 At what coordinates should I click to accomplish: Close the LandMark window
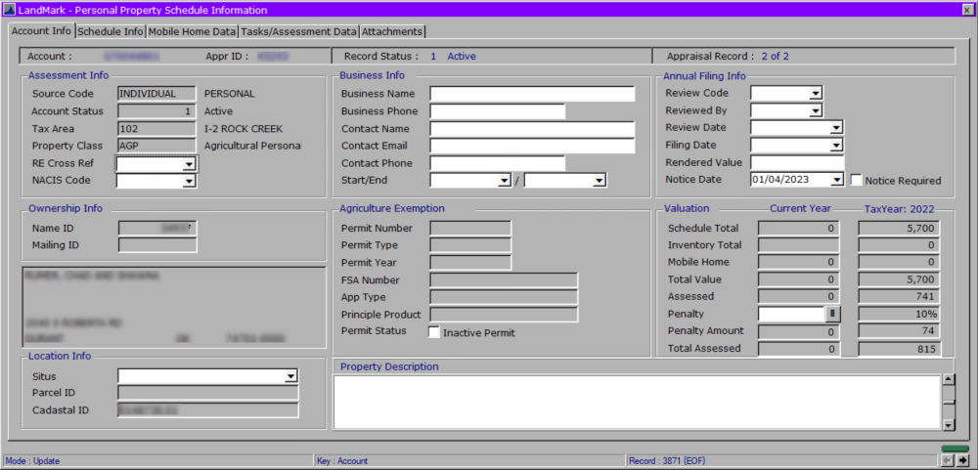(x=967, y=10)
